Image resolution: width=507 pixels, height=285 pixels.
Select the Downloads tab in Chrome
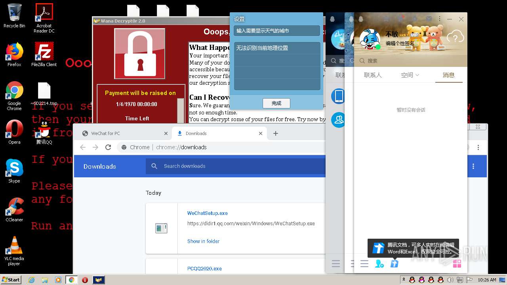pos(219,133)
